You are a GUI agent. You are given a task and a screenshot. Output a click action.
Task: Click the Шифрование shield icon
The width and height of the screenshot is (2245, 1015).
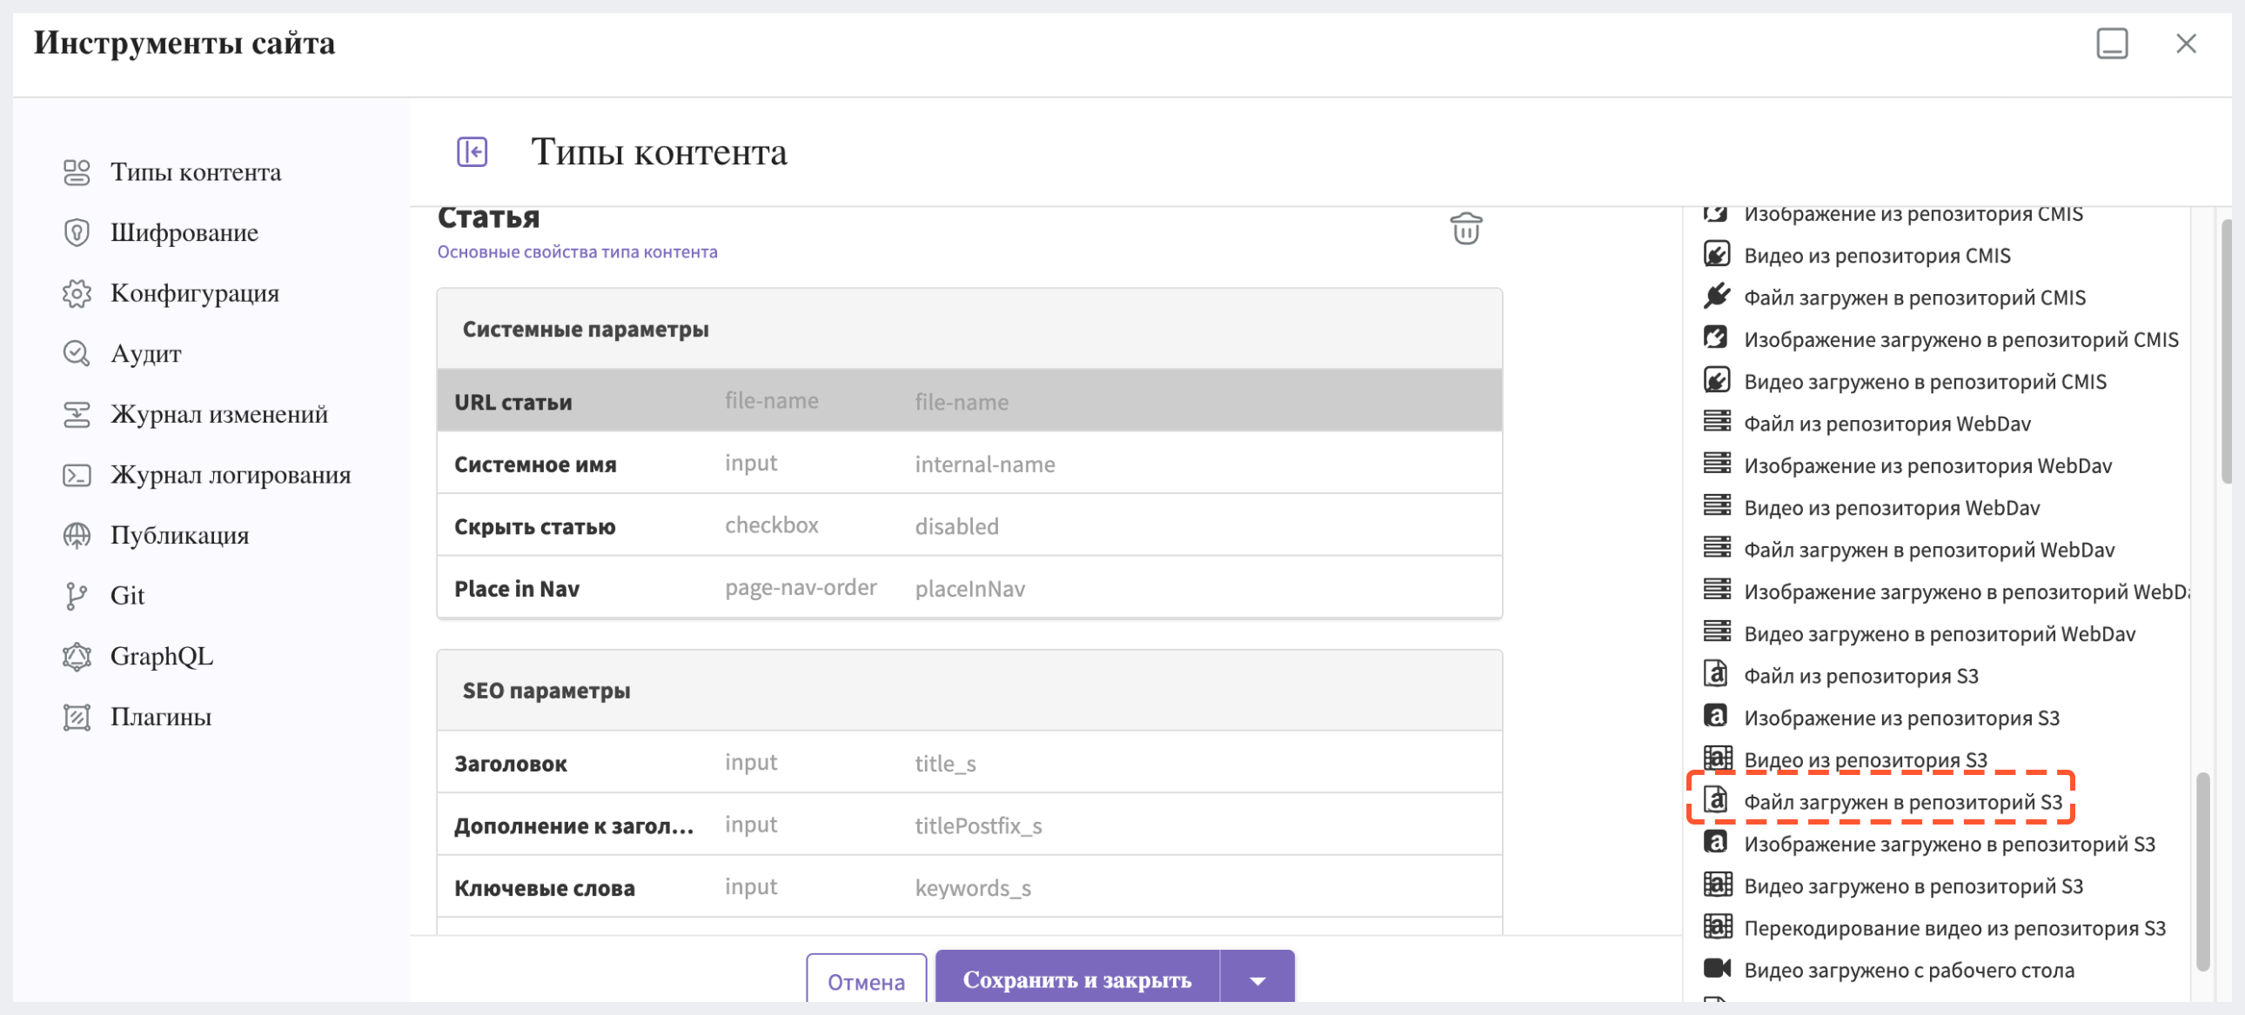[77, 232]
